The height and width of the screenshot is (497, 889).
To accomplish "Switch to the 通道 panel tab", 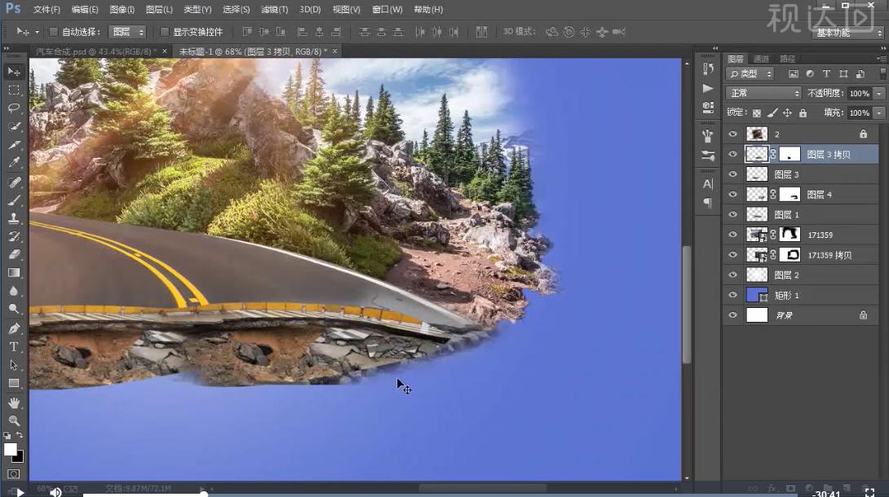I will [761, 59].
